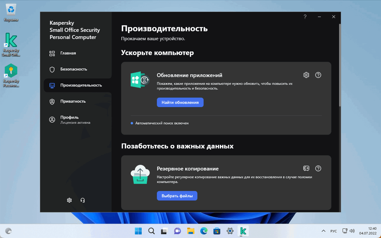Image resolution: width=381 pixels, height=238 pixels.
Task: Open the clock and date panel
Action: (368, 231)
